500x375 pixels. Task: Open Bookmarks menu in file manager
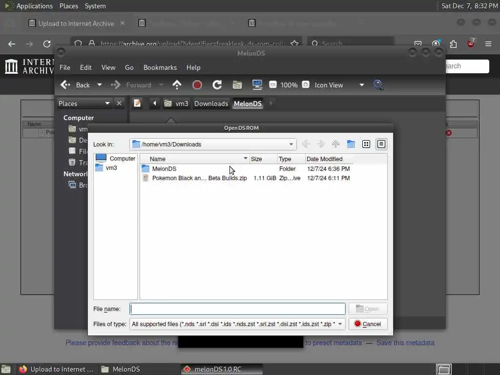[160, 67]
